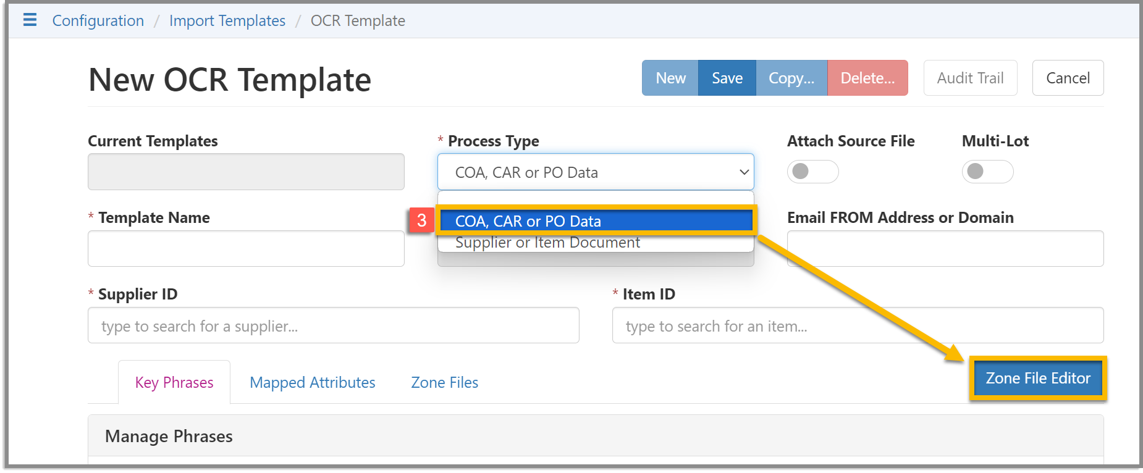
Task: Click the Supplier ID search field
Action: pos(333,325)
